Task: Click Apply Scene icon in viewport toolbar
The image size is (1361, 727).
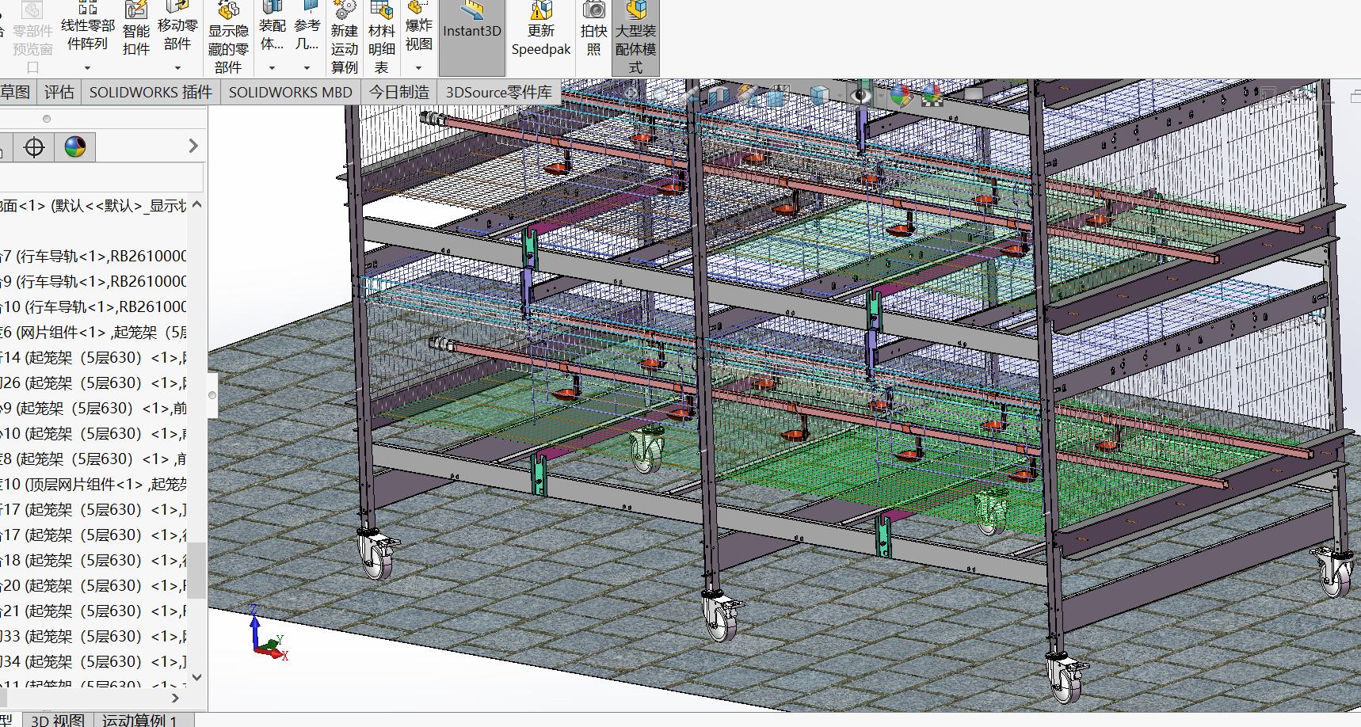Action: click(932, 96)
